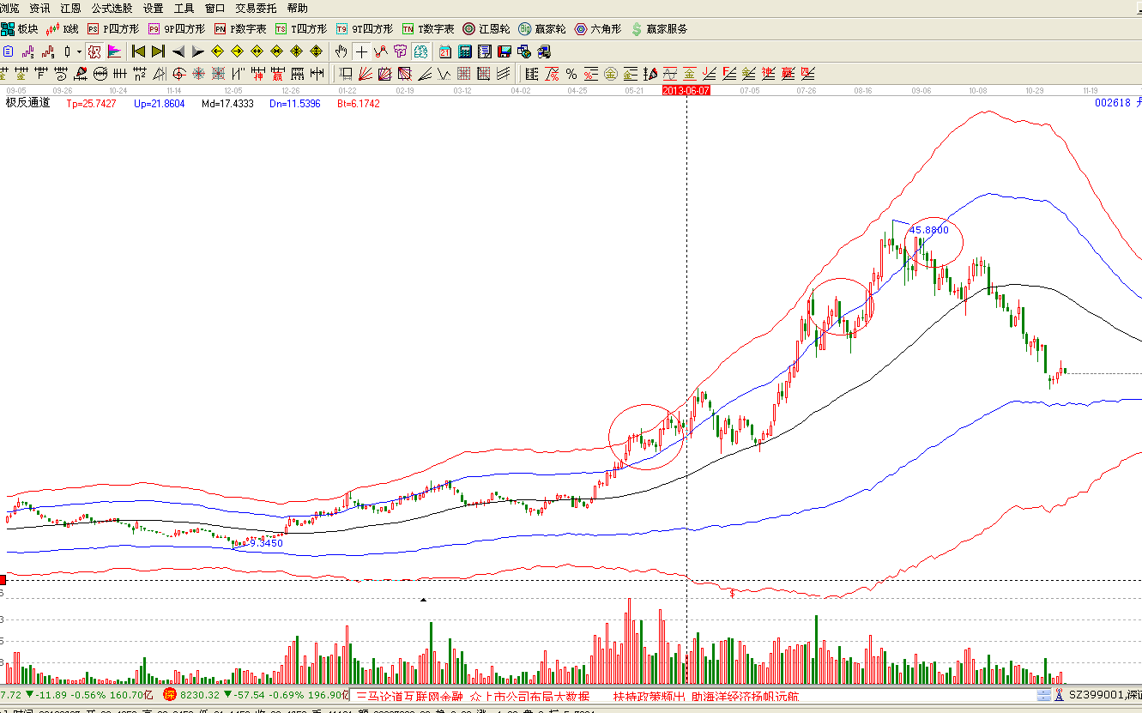Click the calendar icon showing 21
The width and height of the screenshot is (1142, 713).
445,51
